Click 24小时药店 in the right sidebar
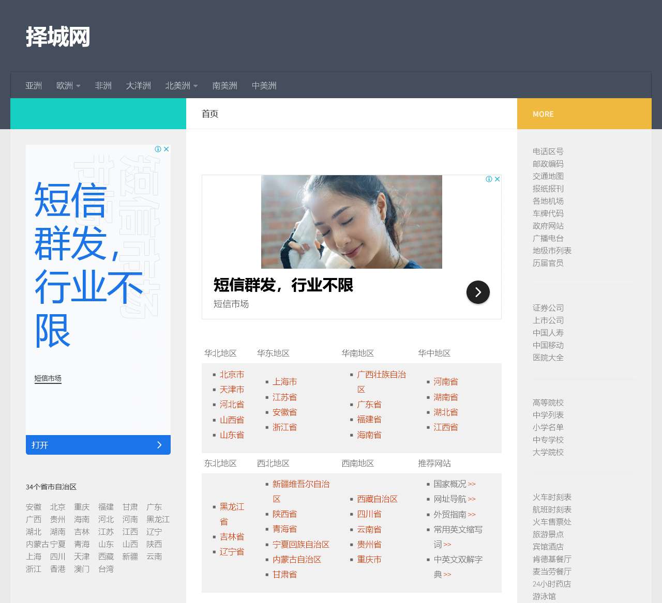 pyautogui.click(x=552, y=584)
